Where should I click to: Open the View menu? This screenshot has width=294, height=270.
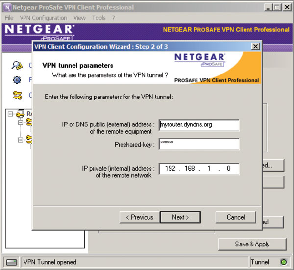[x=79, y=18]
